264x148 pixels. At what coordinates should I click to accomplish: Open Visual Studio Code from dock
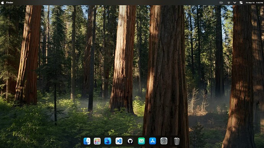(119, 141)
